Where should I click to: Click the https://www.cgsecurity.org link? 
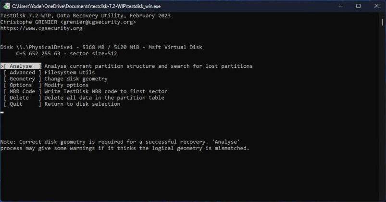coord(41,28)
